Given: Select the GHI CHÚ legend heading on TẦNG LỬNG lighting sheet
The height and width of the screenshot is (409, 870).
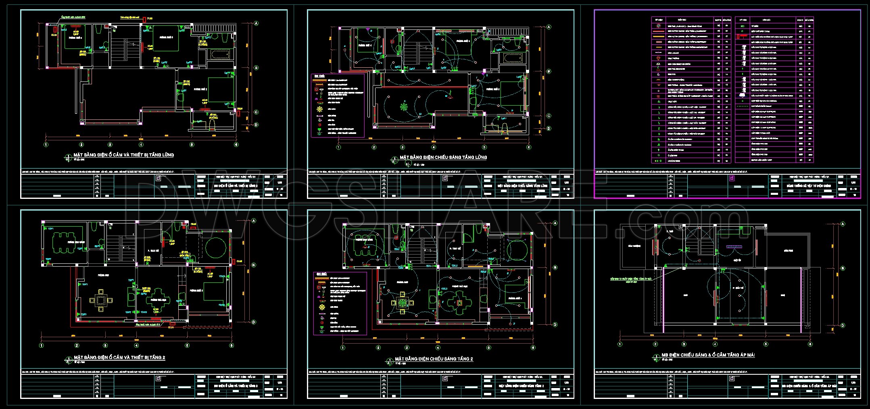Looking at the screenshot, I should click(319, 76).
